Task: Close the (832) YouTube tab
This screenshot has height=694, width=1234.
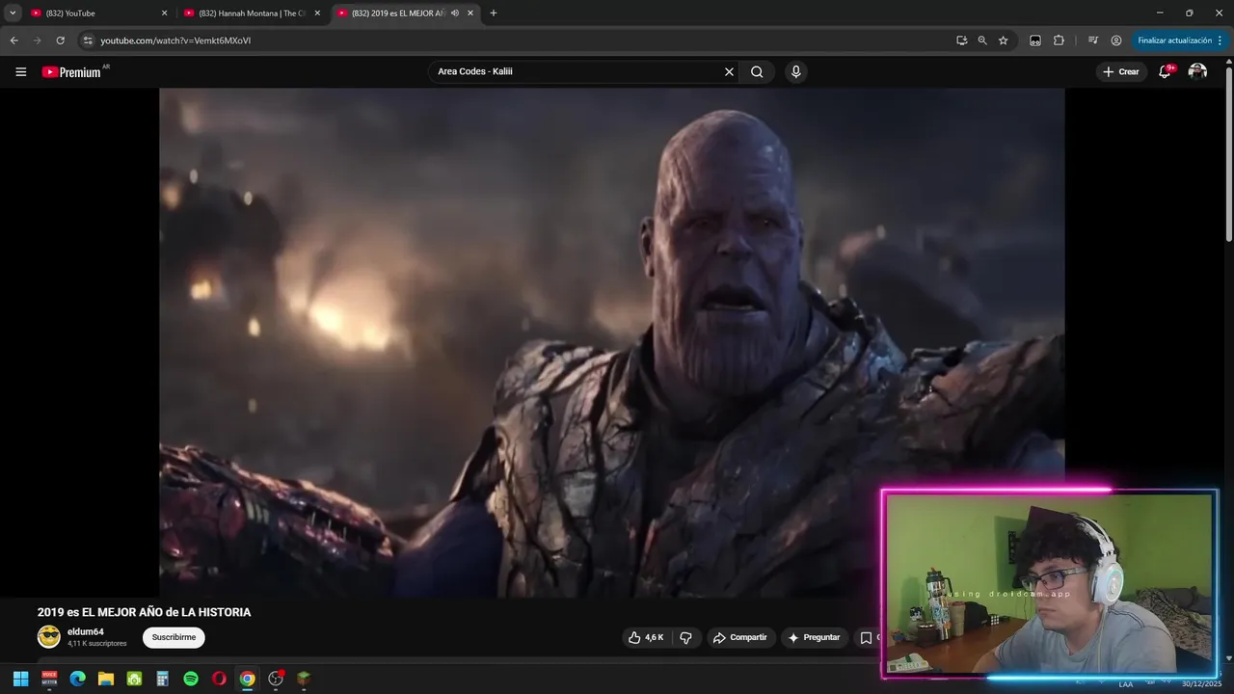Action: pos(164,13)
